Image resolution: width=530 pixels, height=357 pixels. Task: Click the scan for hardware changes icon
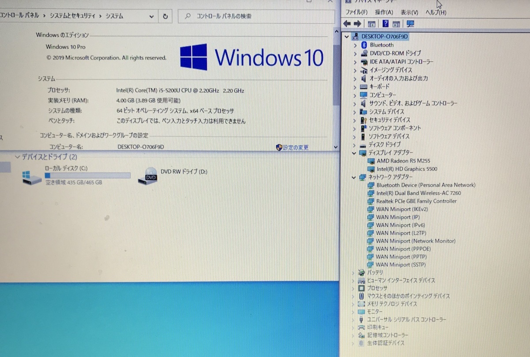[410, 24]
